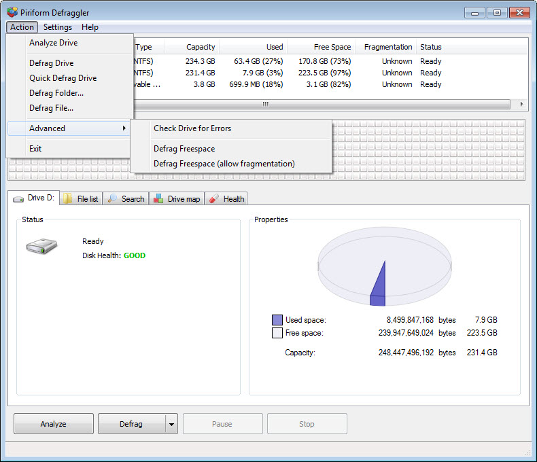Switch to the Drive map tab
This screenshot has width=537, height=462.
pos(177,199)
